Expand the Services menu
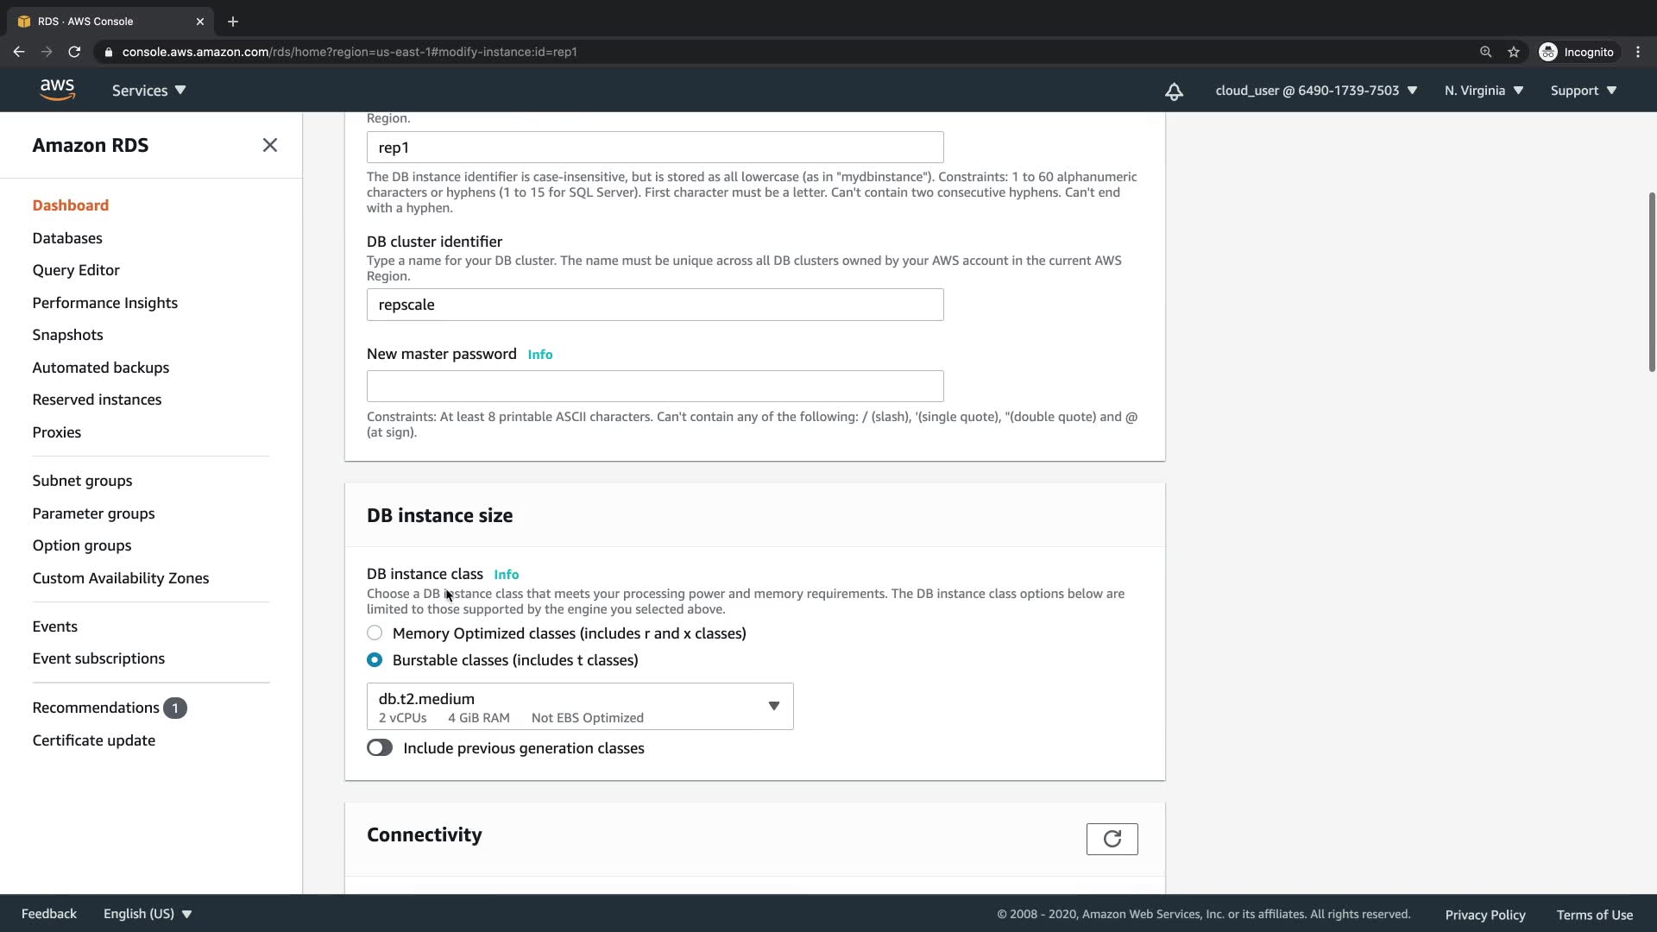 pos(148,91)
